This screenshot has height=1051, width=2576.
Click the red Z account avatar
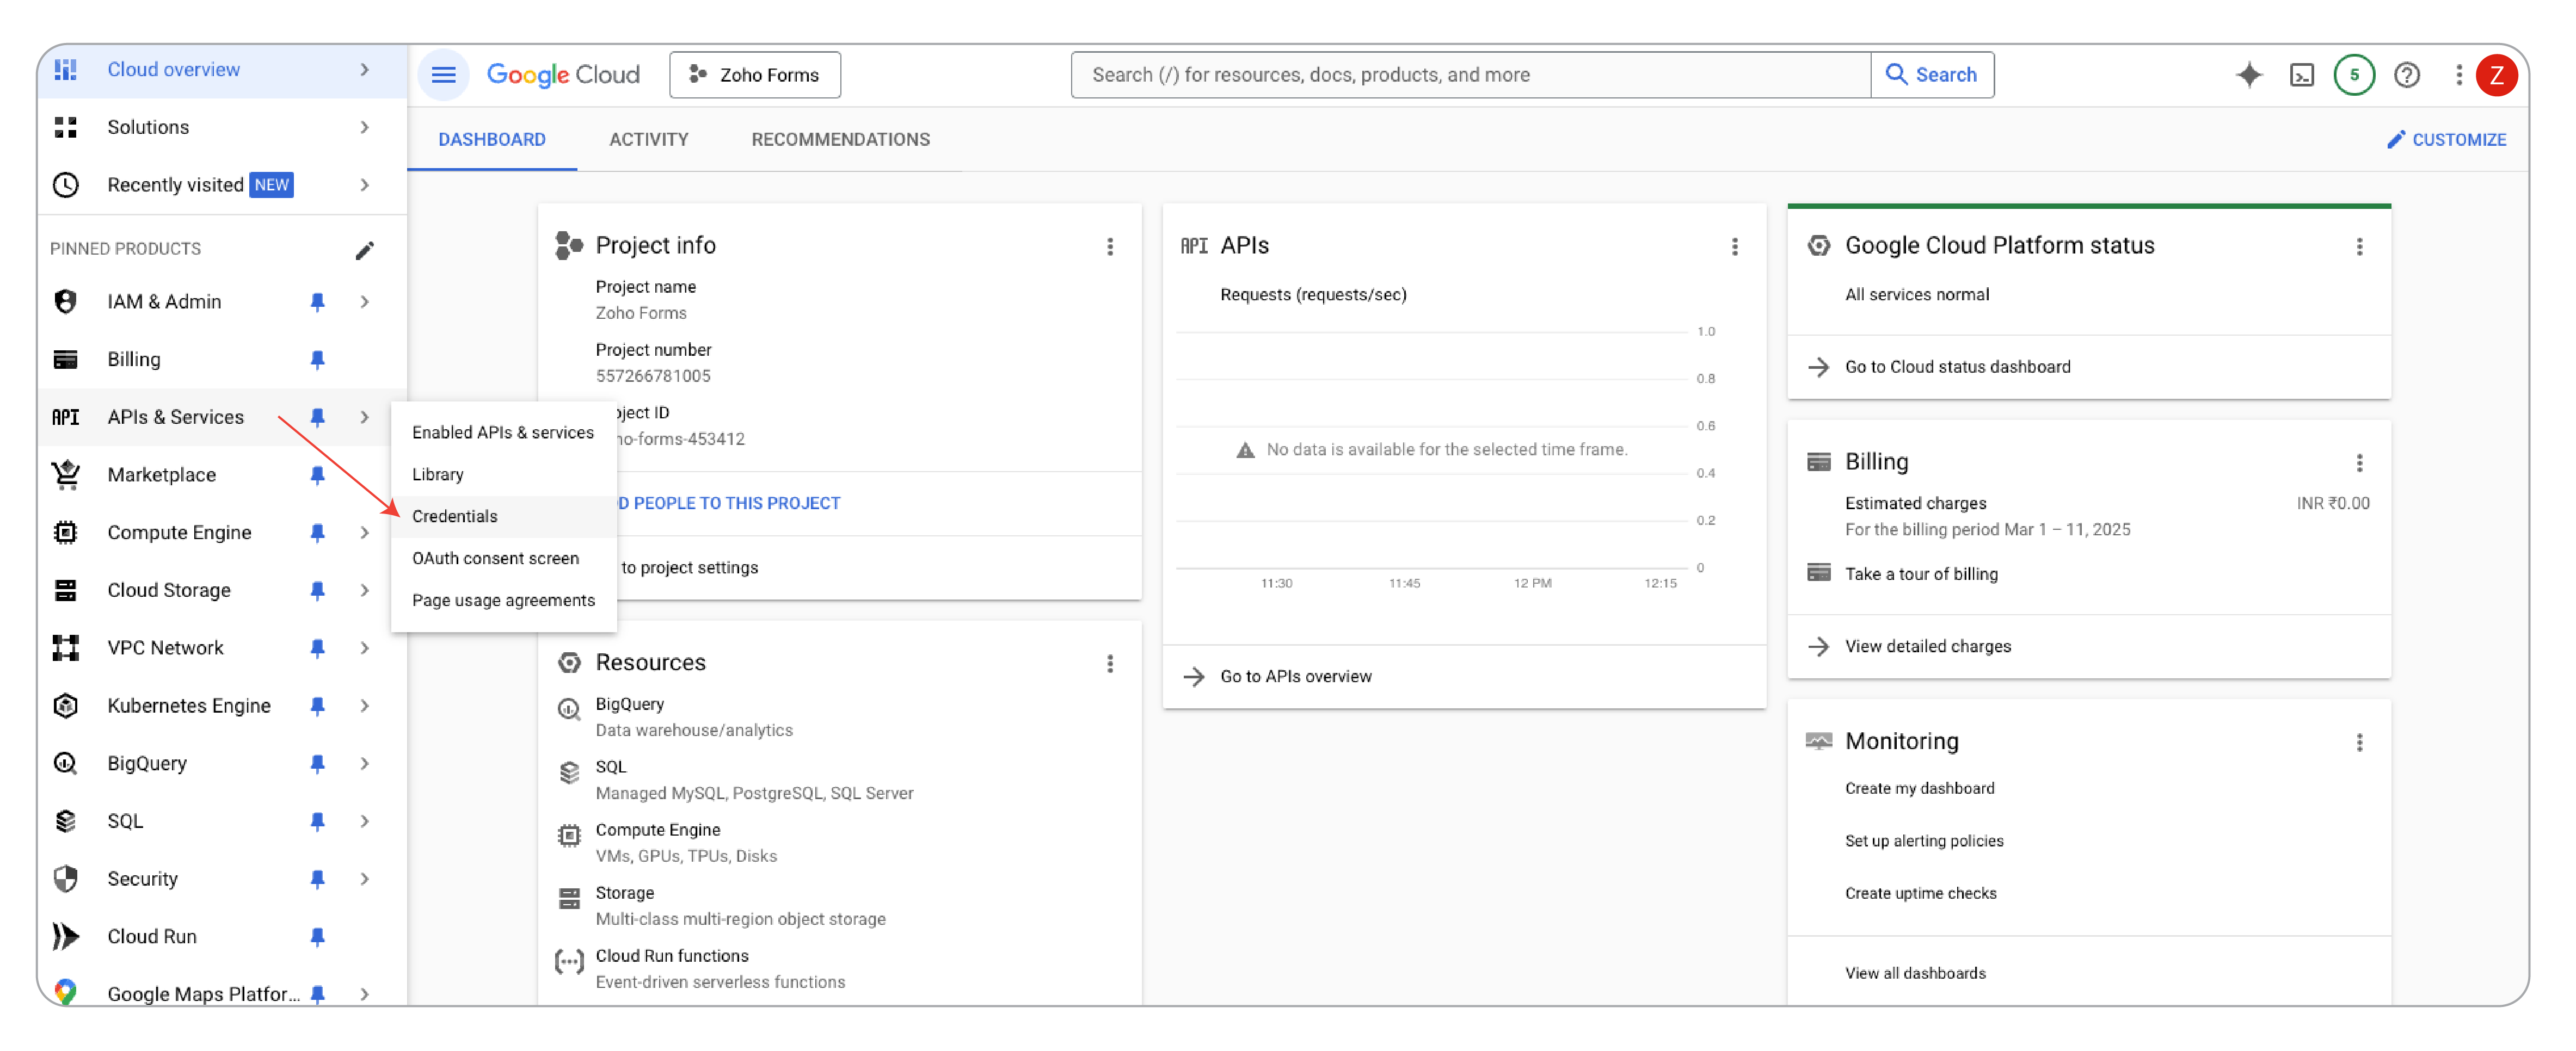click(2496, 75)
